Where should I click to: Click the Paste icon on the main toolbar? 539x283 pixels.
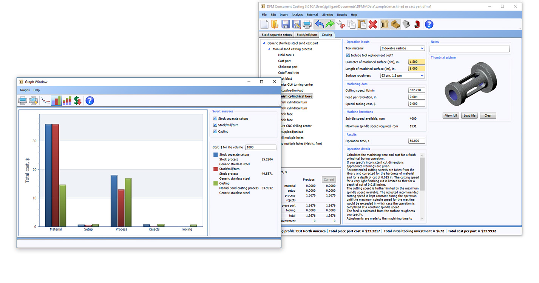click(x=362, y=24)
